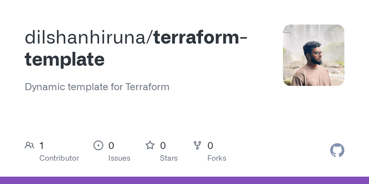Click the GitHub Octocat logo
This screenshot has width=369, height=184.
pyautogui.click(x=337, y=150)
